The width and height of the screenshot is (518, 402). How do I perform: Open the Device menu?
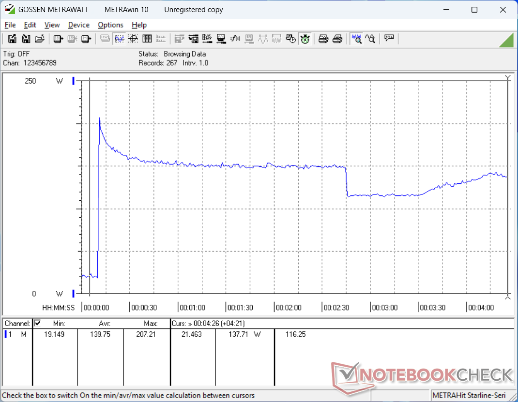[78, 25]
